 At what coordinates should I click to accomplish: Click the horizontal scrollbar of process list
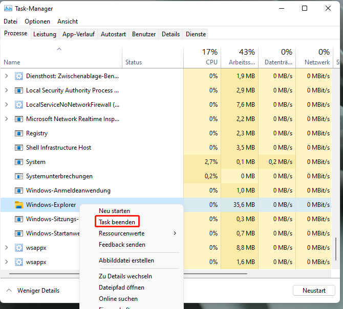coord(128,273)
